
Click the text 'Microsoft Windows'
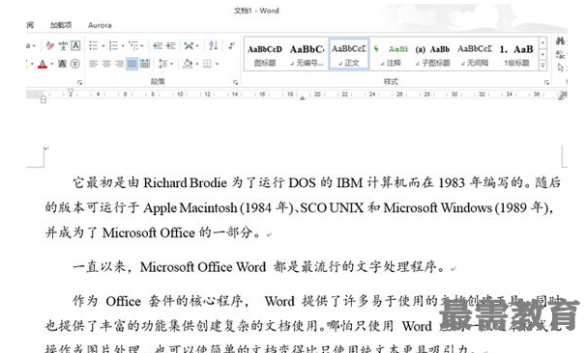point(438,207)
